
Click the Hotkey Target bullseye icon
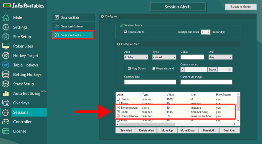(6, 56)
